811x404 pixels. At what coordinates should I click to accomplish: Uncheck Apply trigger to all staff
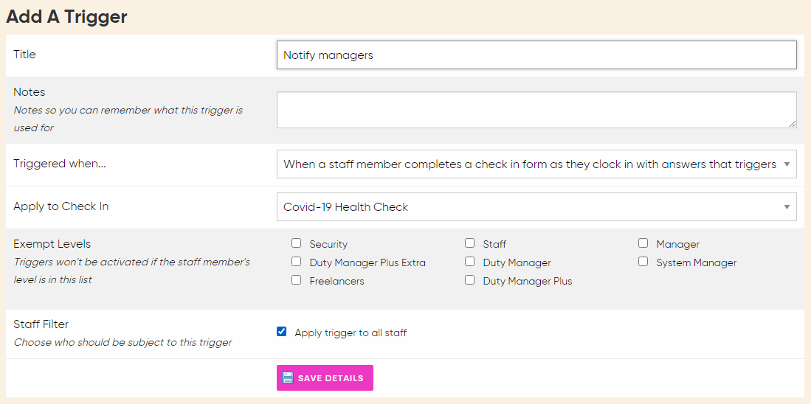coord(282,332)
